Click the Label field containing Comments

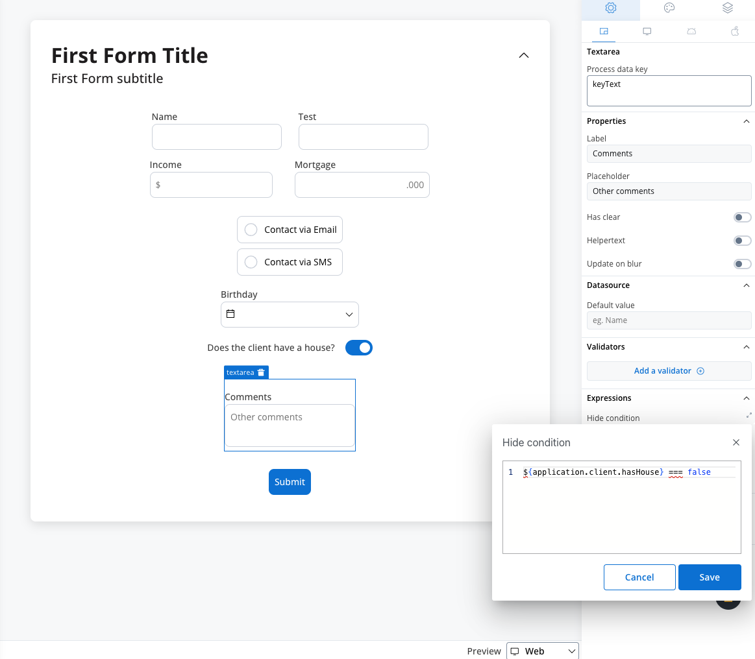pyautogui.click(x=669, y=154)
